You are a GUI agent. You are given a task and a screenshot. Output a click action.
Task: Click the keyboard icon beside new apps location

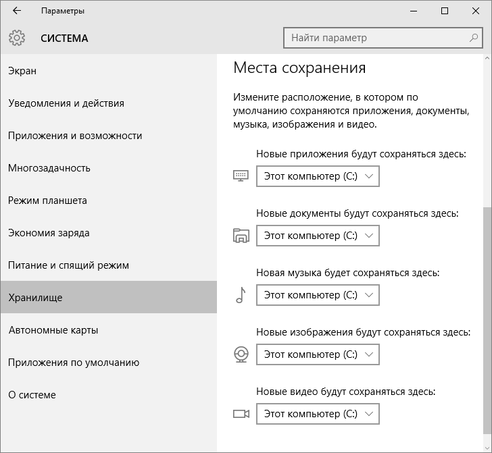pos(241,176)
